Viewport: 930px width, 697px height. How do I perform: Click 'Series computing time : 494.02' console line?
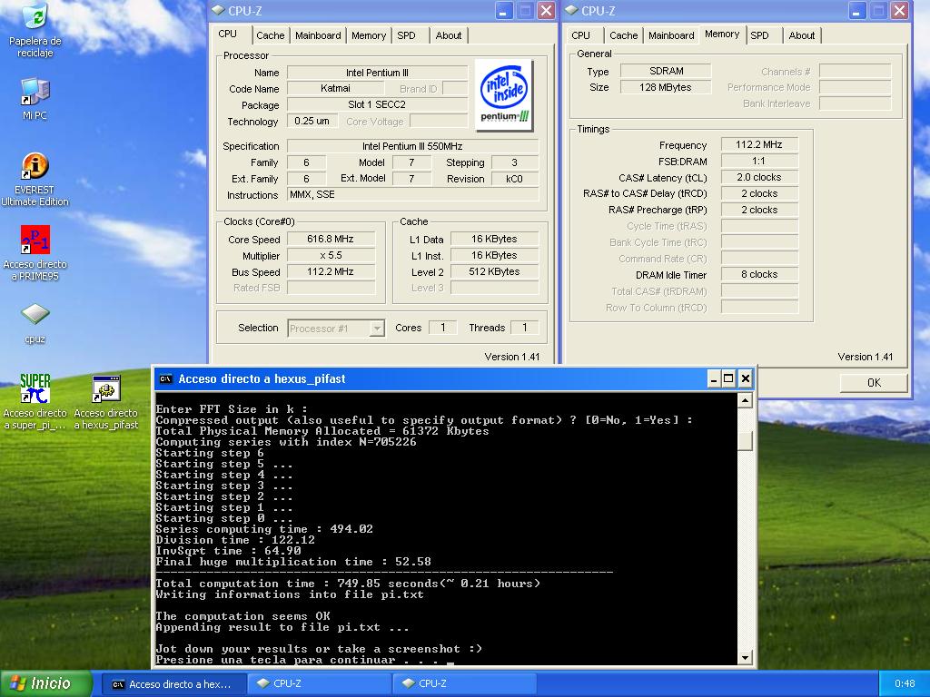tap(264, 529)
